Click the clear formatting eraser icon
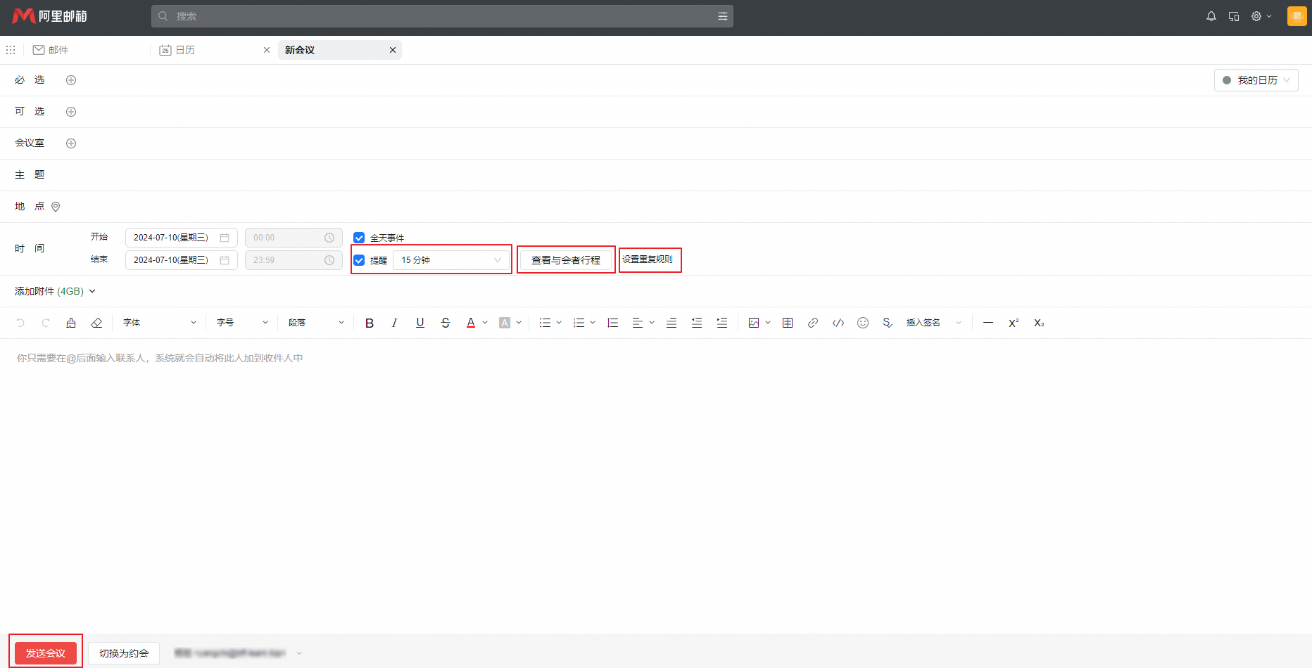Image resolution: width=1312 pixels, height=668 pixels. point(96,323)
